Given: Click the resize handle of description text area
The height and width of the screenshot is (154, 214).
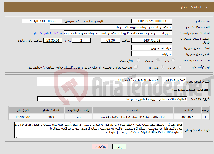Looking at the screenshot, I should click(x=38, y=85).
